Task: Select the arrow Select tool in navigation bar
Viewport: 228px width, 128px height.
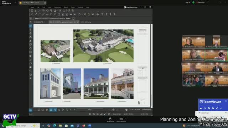Action: 59,110
